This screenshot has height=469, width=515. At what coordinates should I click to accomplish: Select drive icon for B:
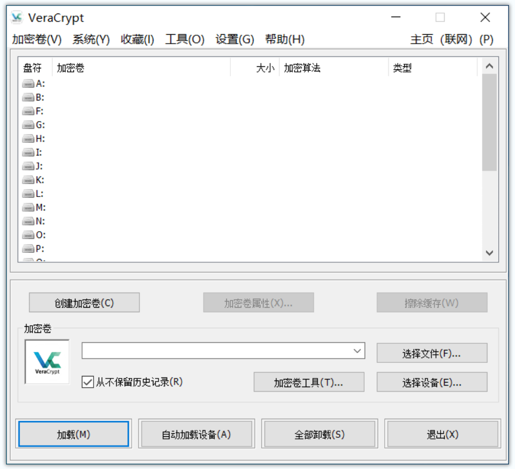point(28,98)
